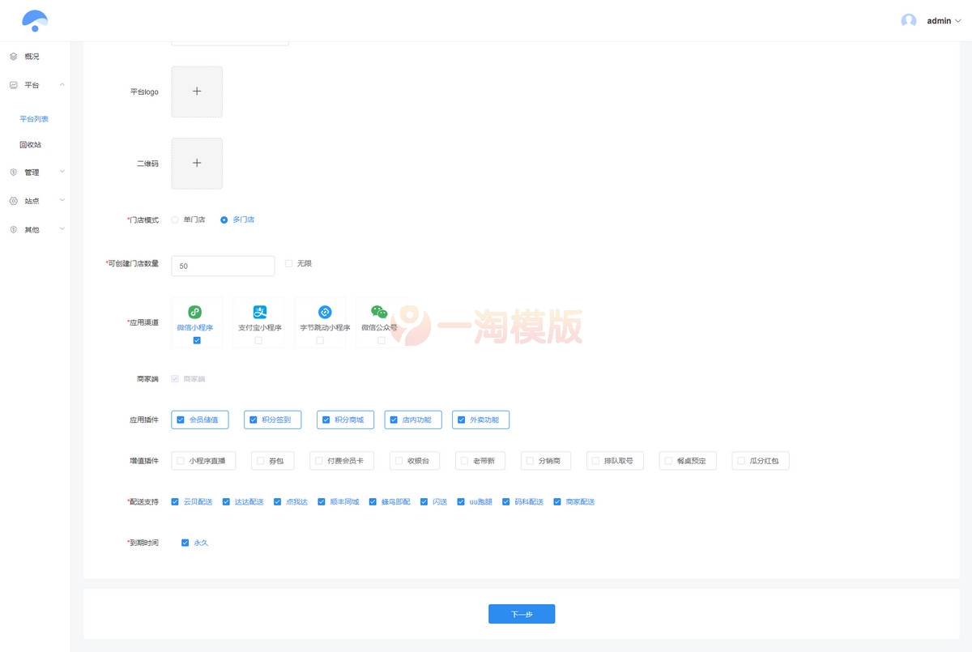
Task: Select the 概况 overview icon in sidebar
Action: [x=12, y=56]
